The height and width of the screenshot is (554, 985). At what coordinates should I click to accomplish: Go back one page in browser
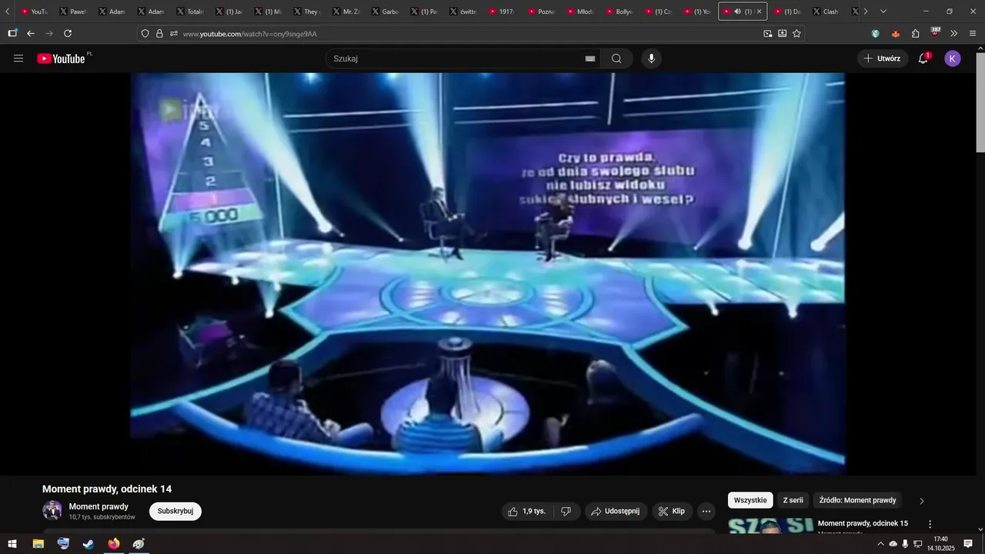[31, 33]
